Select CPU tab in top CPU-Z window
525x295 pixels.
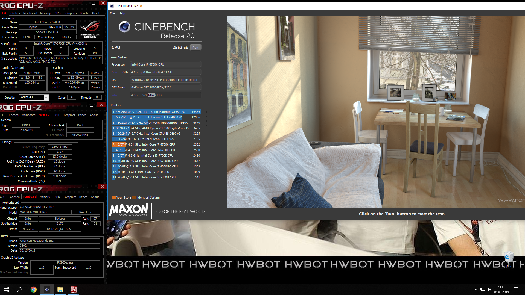tap(3, 13)
